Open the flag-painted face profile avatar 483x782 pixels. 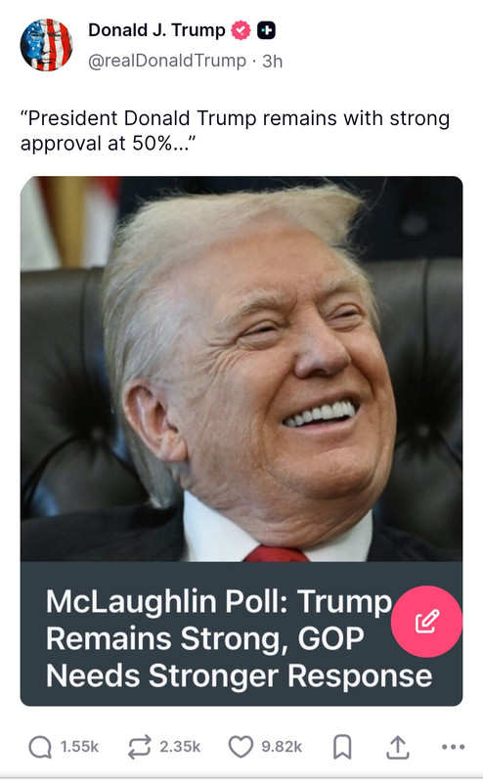(x=46, y=45)
